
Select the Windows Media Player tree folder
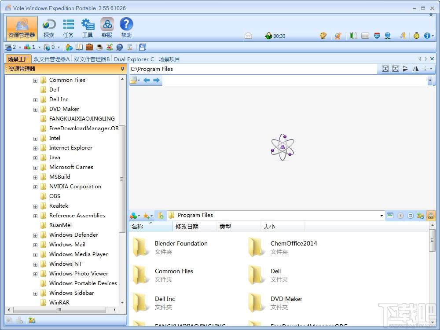click(x=79, y=254)
